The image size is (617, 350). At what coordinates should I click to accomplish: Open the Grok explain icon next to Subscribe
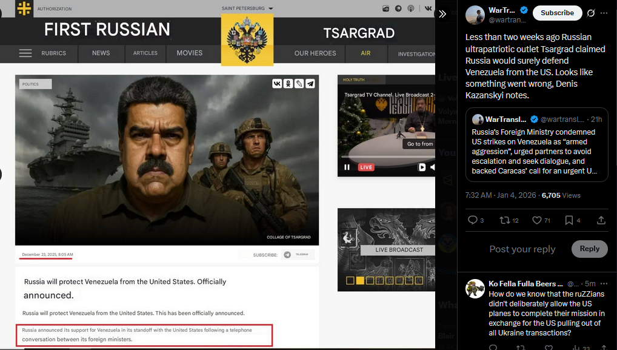[591, 13]
